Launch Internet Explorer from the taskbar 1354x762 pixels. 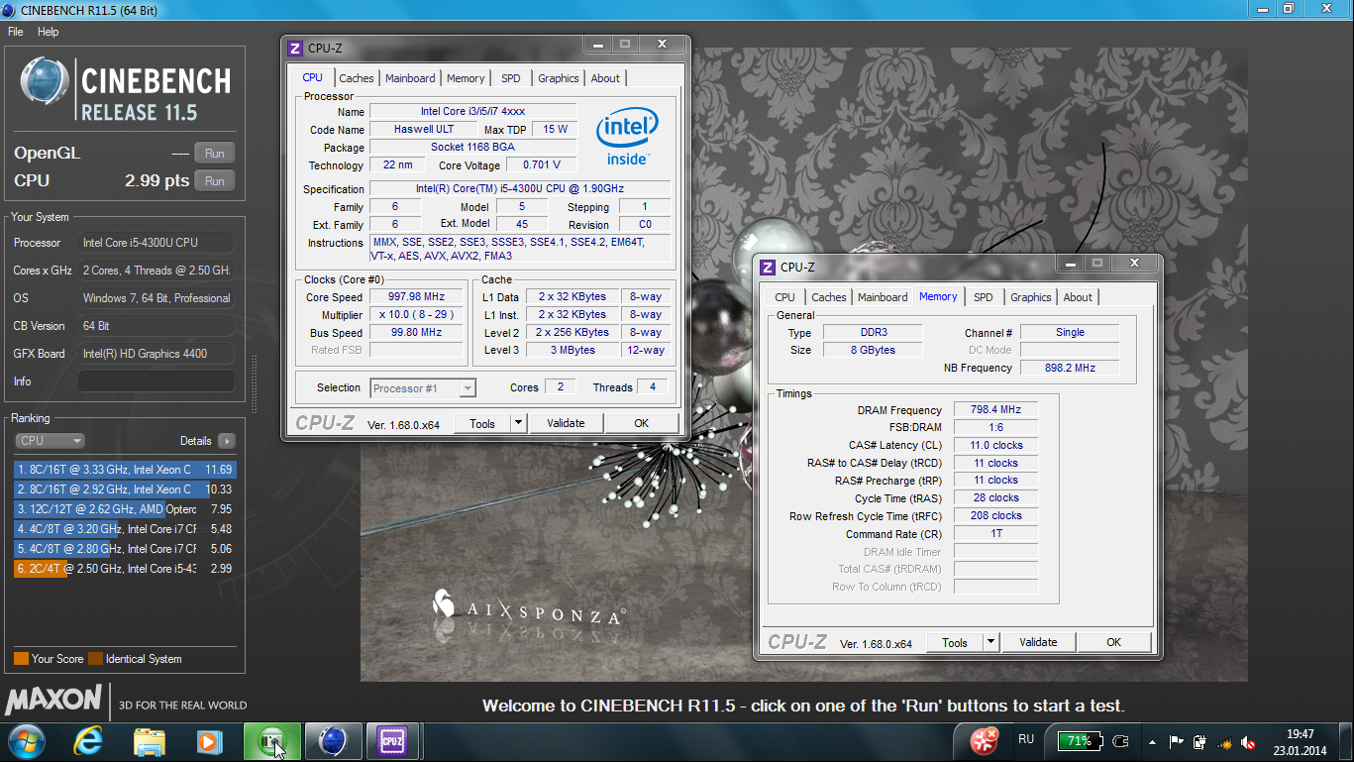89,741
